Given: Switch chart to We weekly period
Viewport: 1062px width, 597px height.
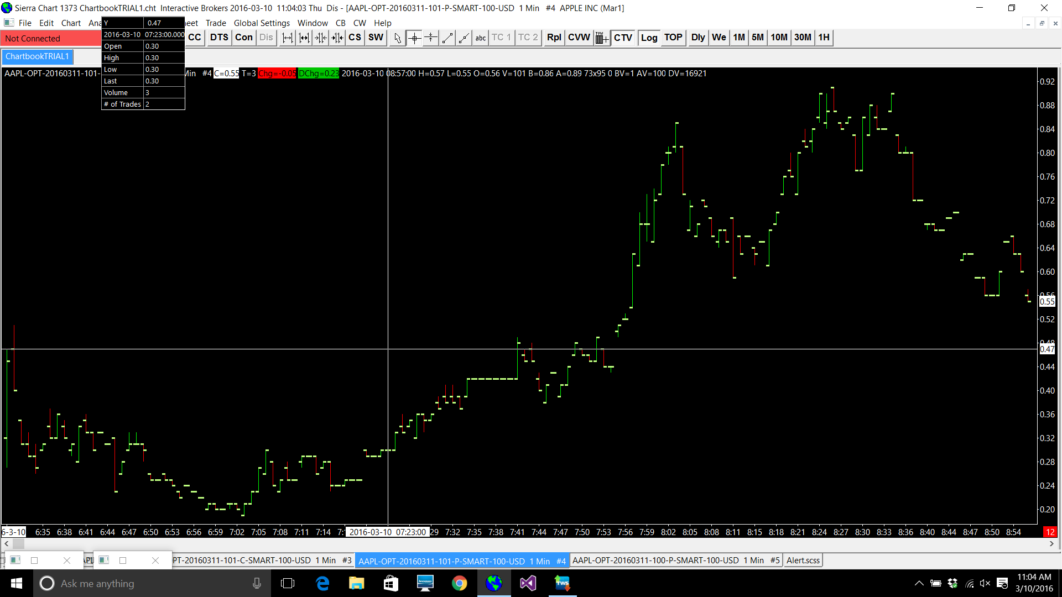Looking at the screenshot, I should pos(719,38).
